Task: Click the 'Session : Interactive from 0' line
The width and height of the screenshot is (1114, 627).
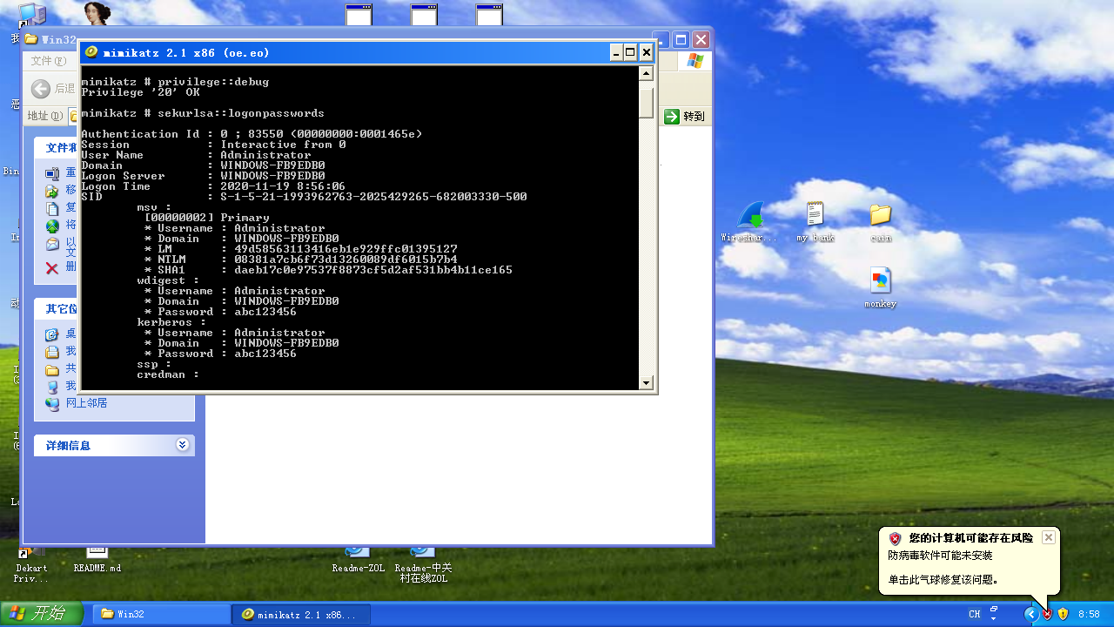Action: [x=213, y=145]
